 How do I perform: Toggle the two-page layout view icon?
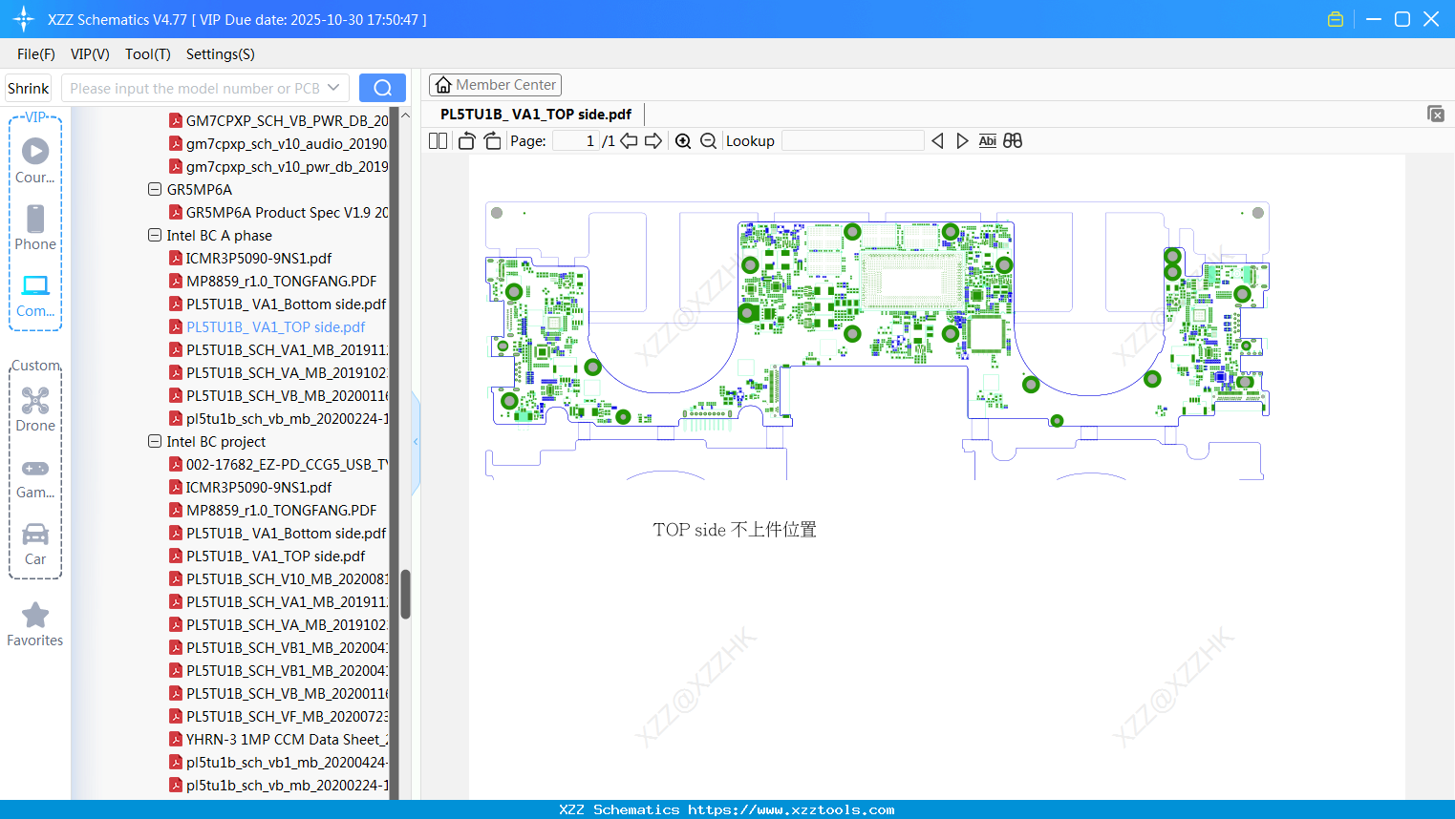(439, 141)
